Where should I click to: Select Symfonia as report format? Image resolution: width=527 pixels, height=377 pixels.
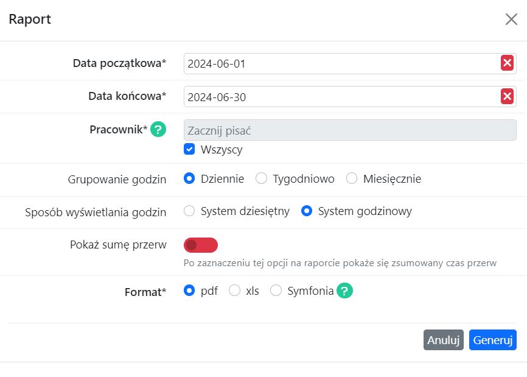click(275, 291)
